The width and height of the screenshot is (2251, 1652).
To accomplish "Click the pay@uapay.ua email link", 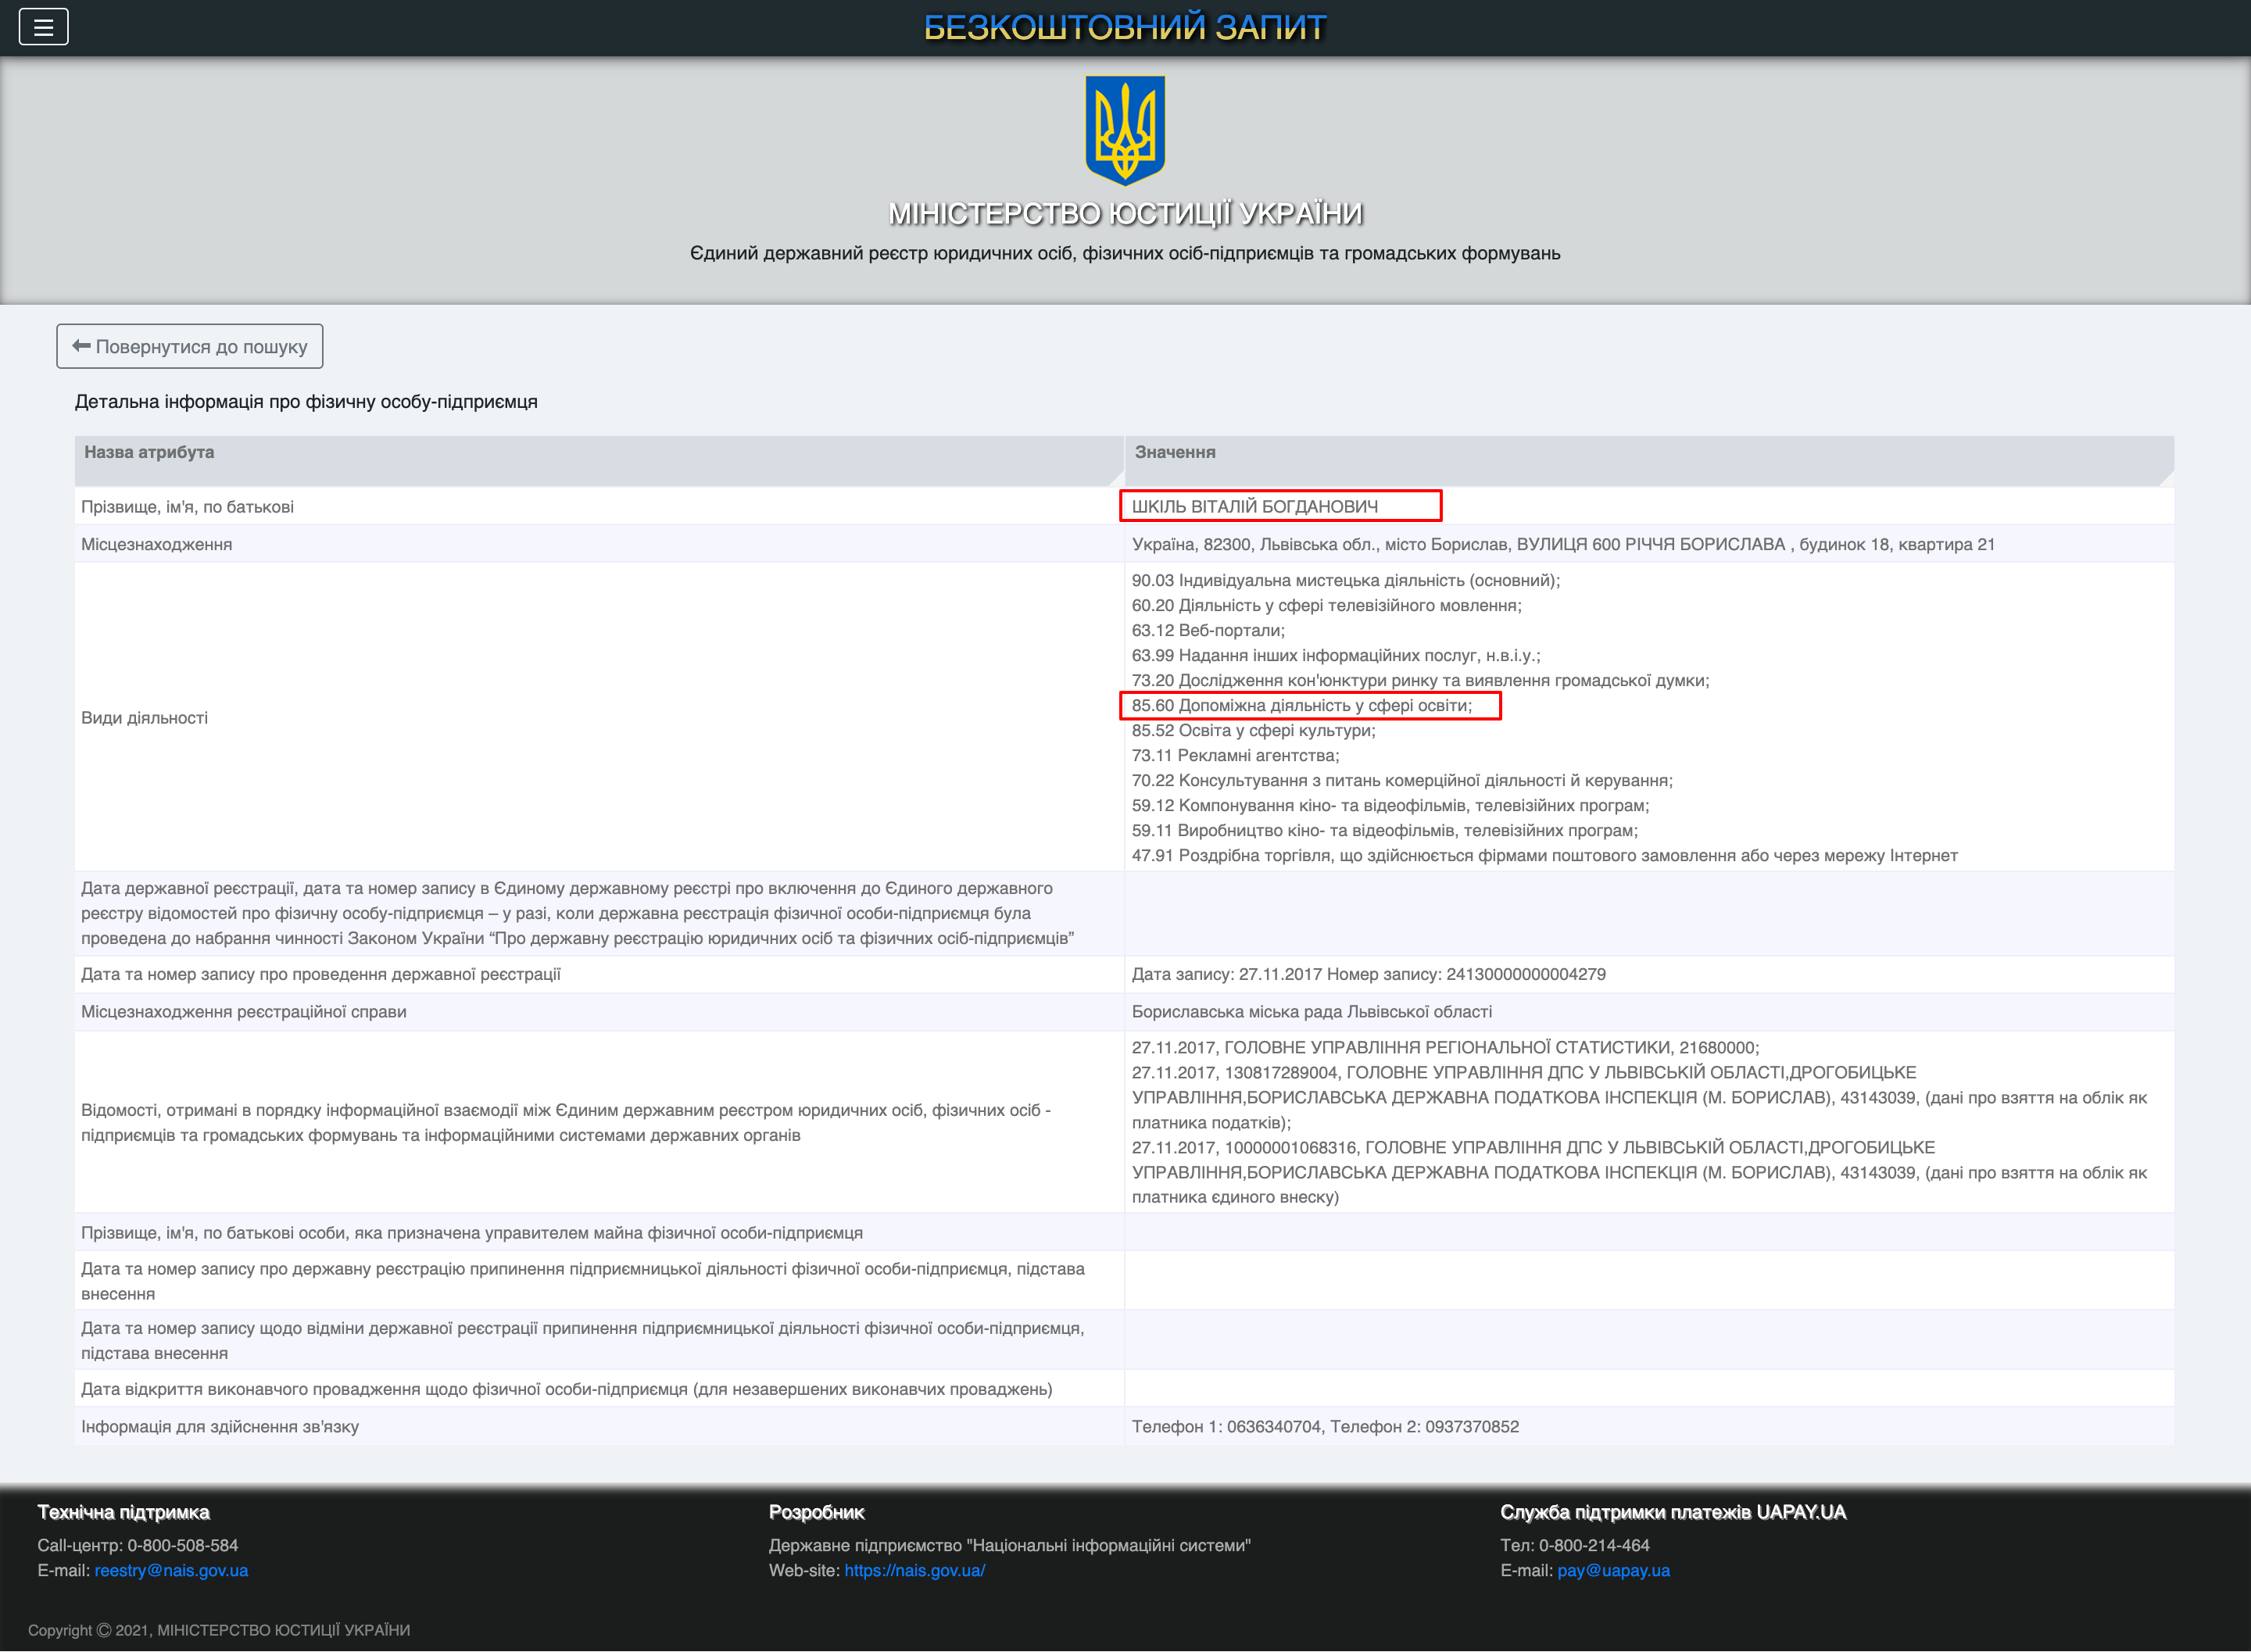I will coord(1613,1570).
